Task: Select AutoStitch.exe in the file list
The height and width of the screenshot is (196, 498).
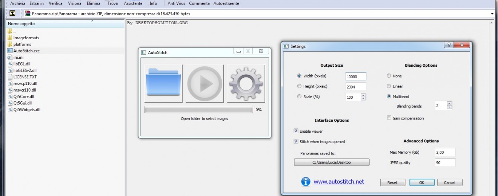Action: pos(26,51)
